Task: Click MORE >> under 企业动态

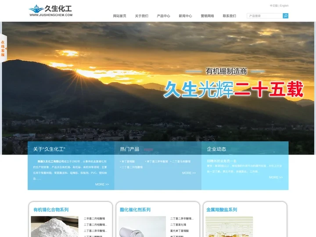Action: coord(276,177)
